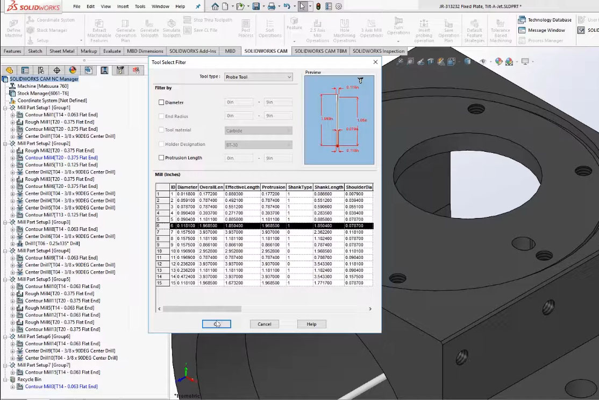Click Section View icon in viewport toolbar
The height and width of the screenshot is (400, 599).
pos(431,61)
